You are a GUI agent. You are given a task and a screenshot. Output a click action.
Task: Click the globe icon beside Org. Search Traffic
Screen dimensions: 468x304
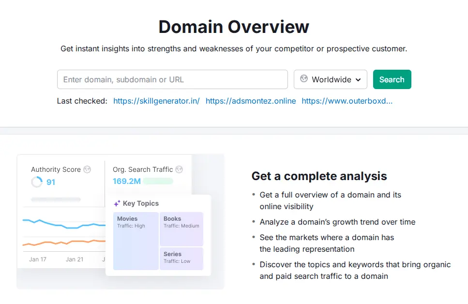[179, 169]
